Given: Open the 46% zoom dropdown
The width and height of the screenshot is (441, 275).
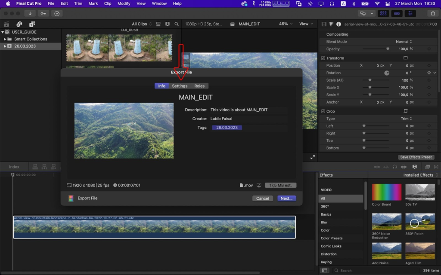Looking at the screenshot, I should (x=286, y=24).
